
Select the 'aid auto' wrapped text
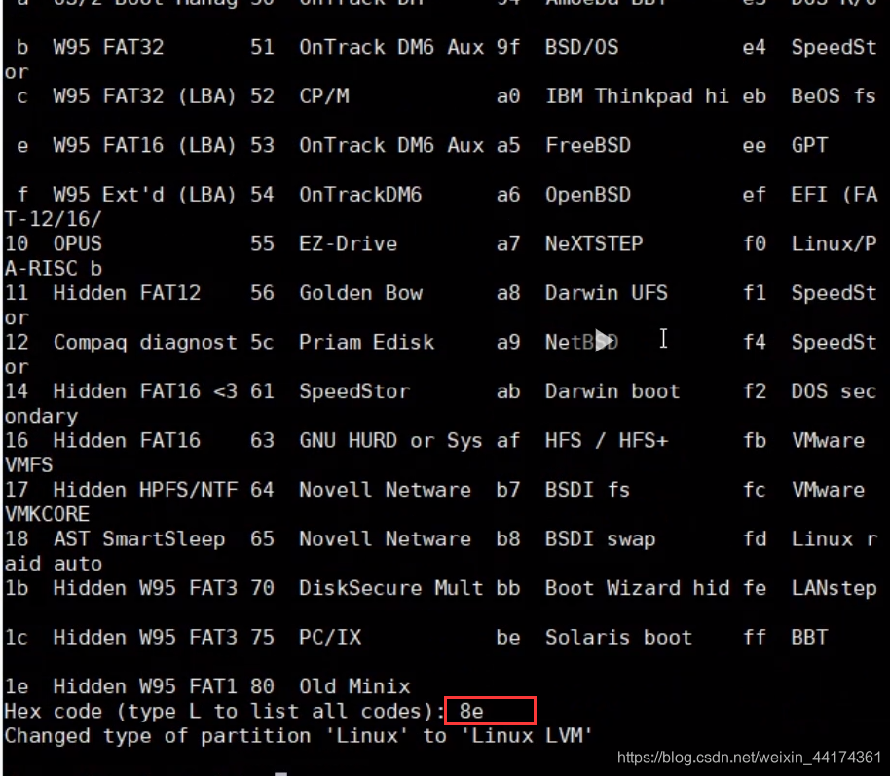click(x=54, y=564)
